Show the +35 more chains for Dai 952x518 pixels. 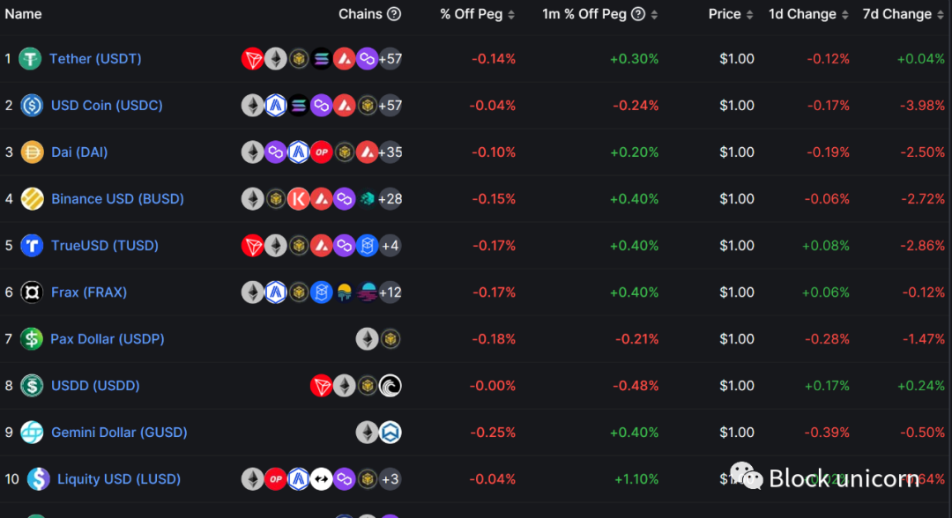390,152
